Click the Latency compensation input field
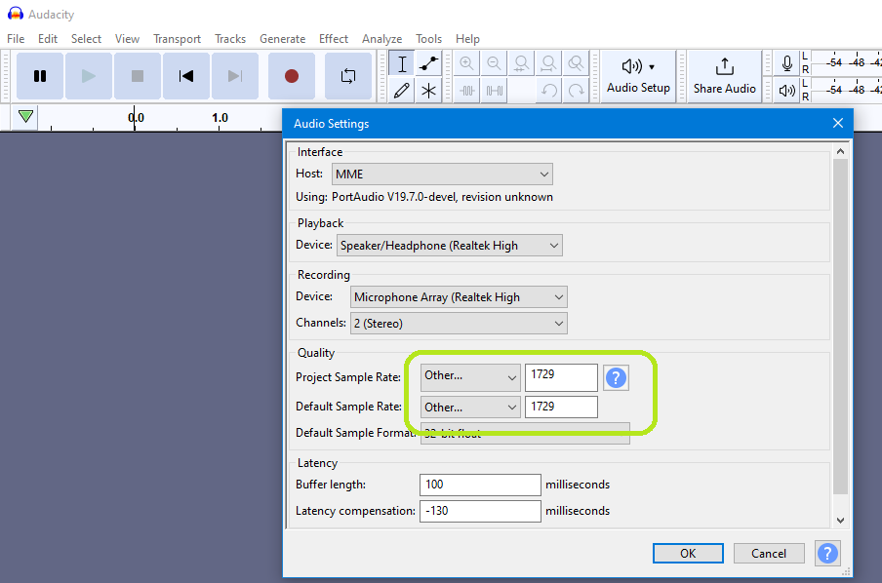 coord(480,511)
